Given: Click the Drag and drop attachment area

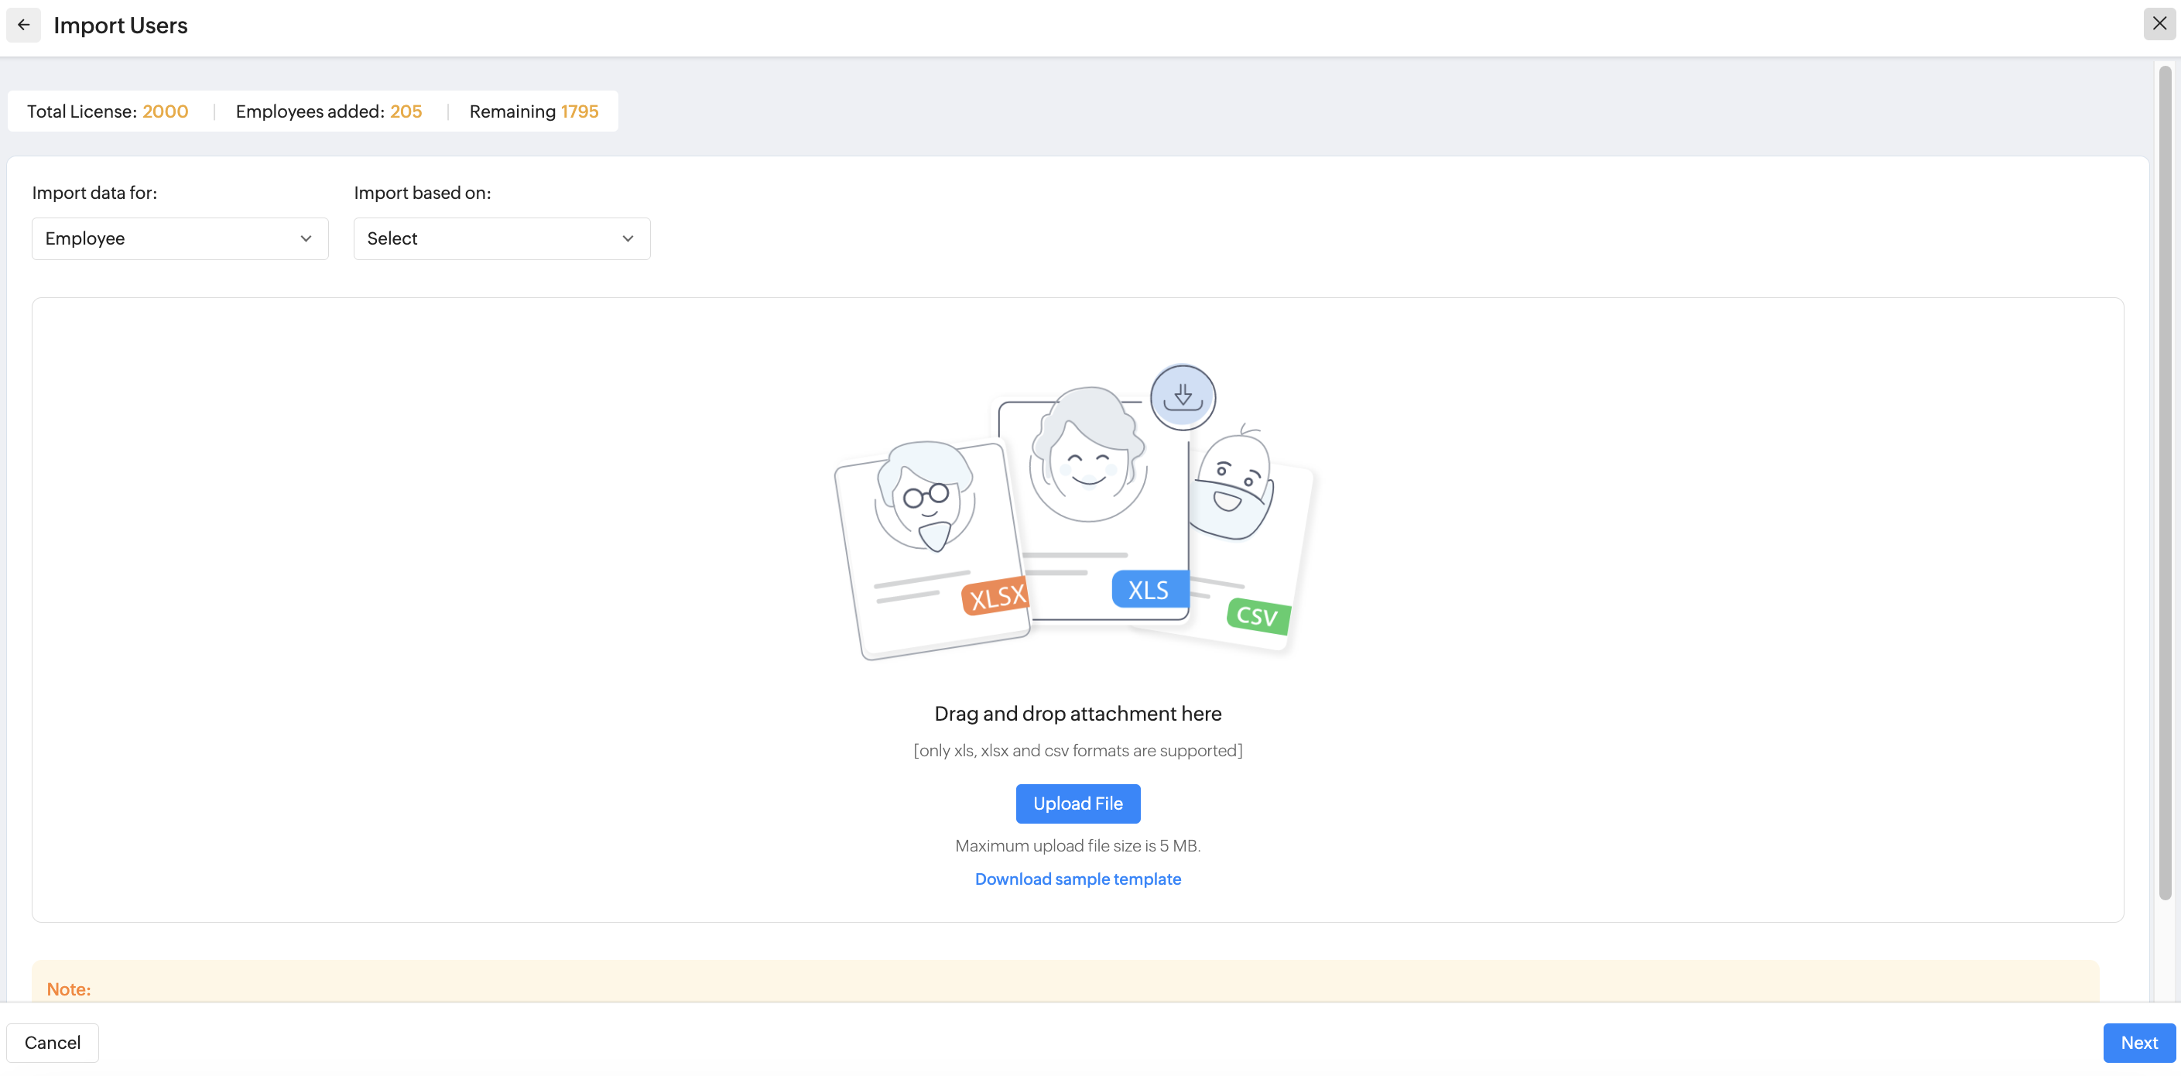Looking at the screenshot, I should click(1077, 713).
